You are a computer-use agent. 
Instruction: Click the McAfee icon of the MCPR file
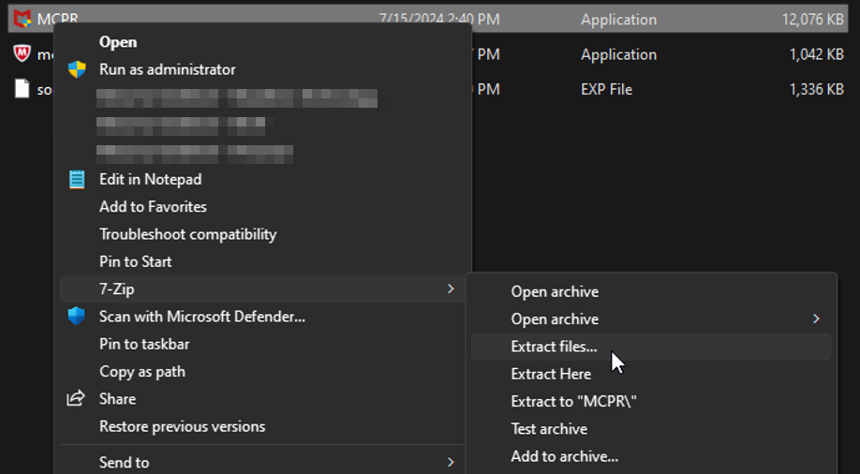[x=22, y=19]
